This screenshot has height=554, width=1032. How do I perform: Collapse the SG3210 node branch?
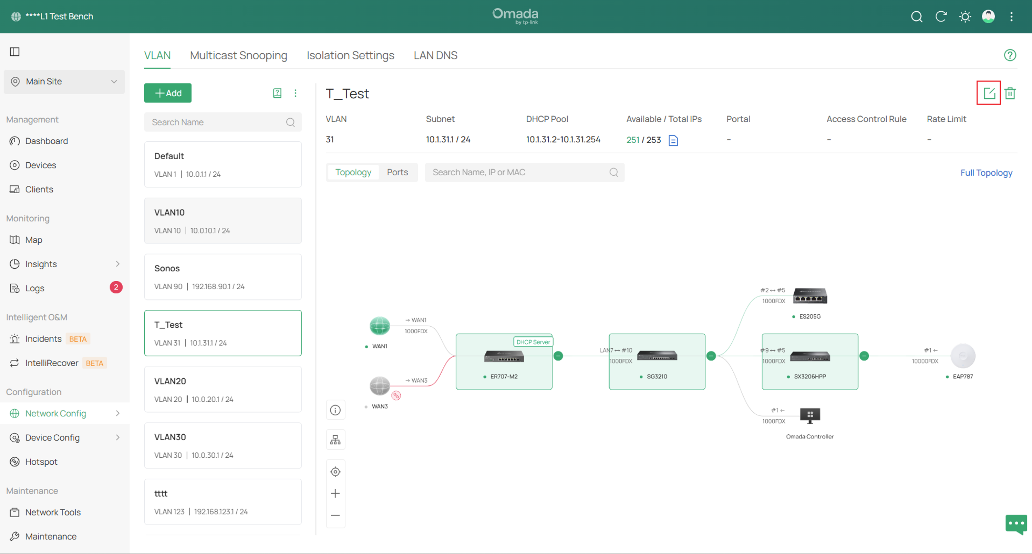pos(711,356)
